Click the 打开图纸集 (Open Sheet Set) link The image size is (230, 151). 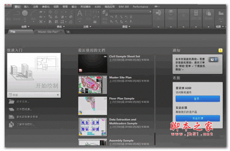pyautogui.click(x=24, y=109)
